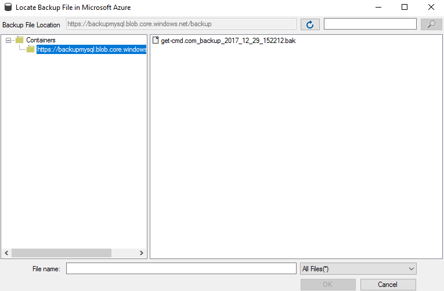Click the backupmysql container folder icon
Viewport: 444px width, 291px height.
[31, 49]
